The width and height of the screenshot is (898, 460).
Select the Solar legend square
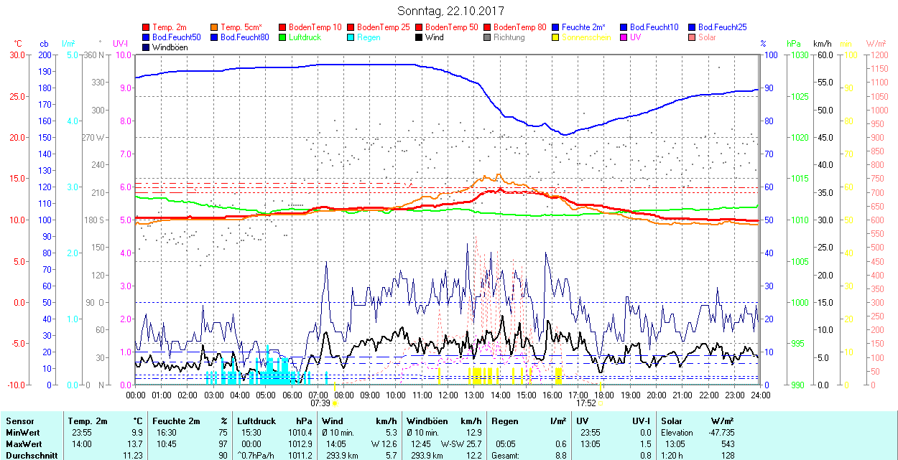point(693,37)
